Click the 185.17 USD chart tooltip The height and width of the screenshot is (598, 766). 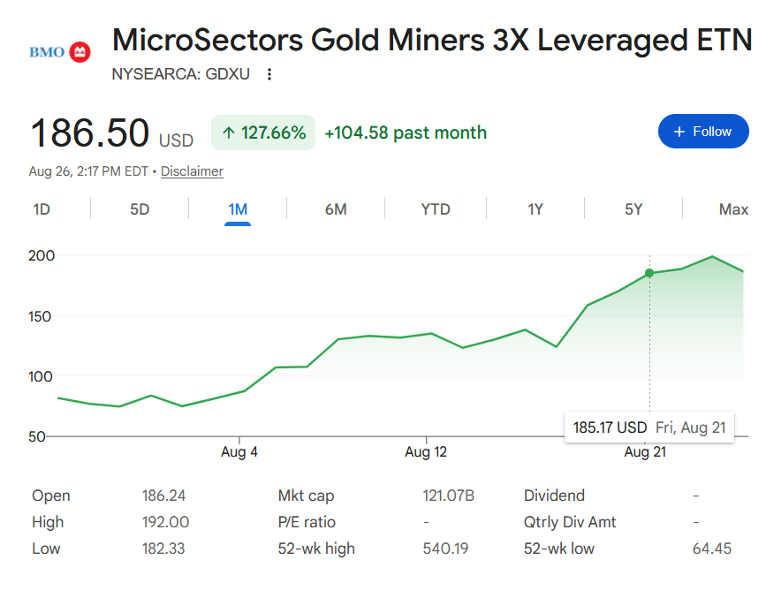point(649,428)
